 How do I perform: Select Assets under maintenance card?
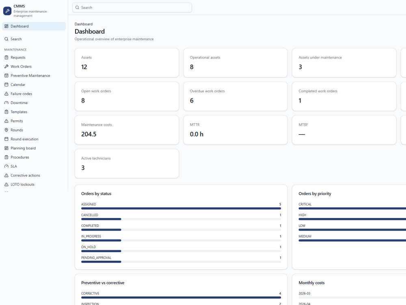pos(344,63)
